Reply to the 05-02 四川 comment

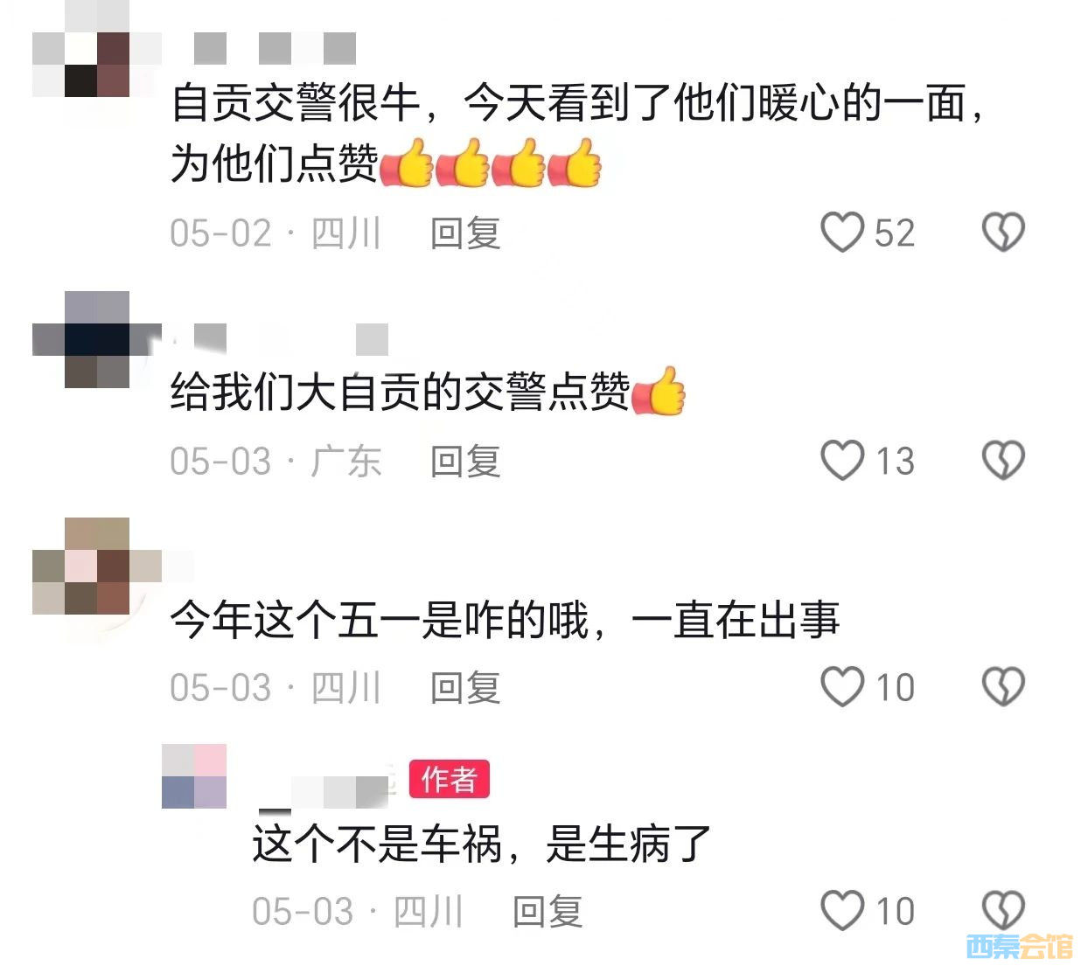pos(465,233)
